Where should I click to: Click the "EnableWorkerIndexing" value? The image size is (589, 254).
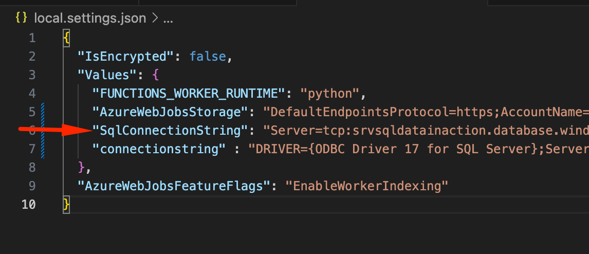coord(367,186)
